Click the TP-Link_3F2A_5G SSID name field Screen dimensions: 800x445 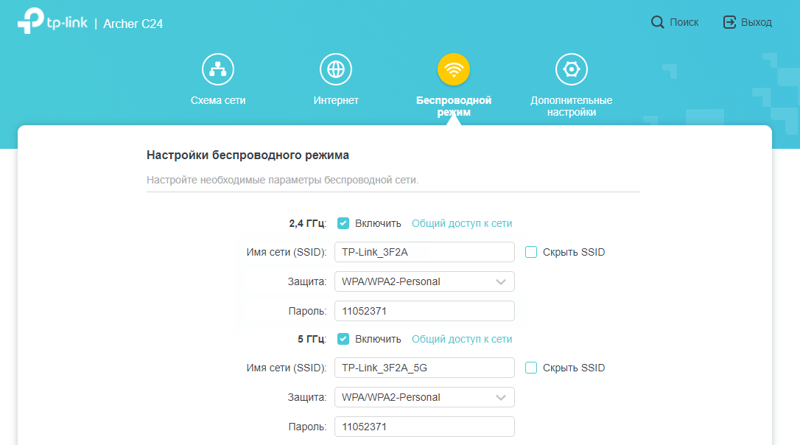(424, 368)
